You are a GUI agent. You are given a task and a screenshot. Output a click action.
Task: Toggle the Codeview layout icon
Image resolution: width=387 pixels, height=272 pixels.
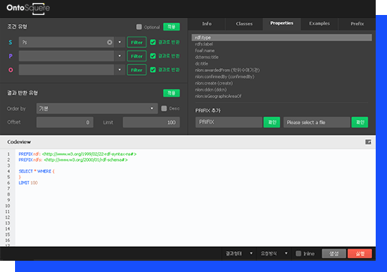click(368, 142)
